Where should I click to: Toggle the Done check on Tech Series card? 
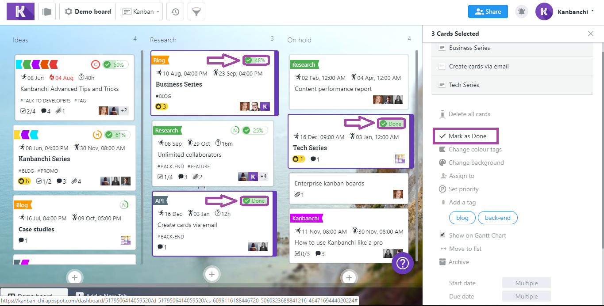coord(383,124)
